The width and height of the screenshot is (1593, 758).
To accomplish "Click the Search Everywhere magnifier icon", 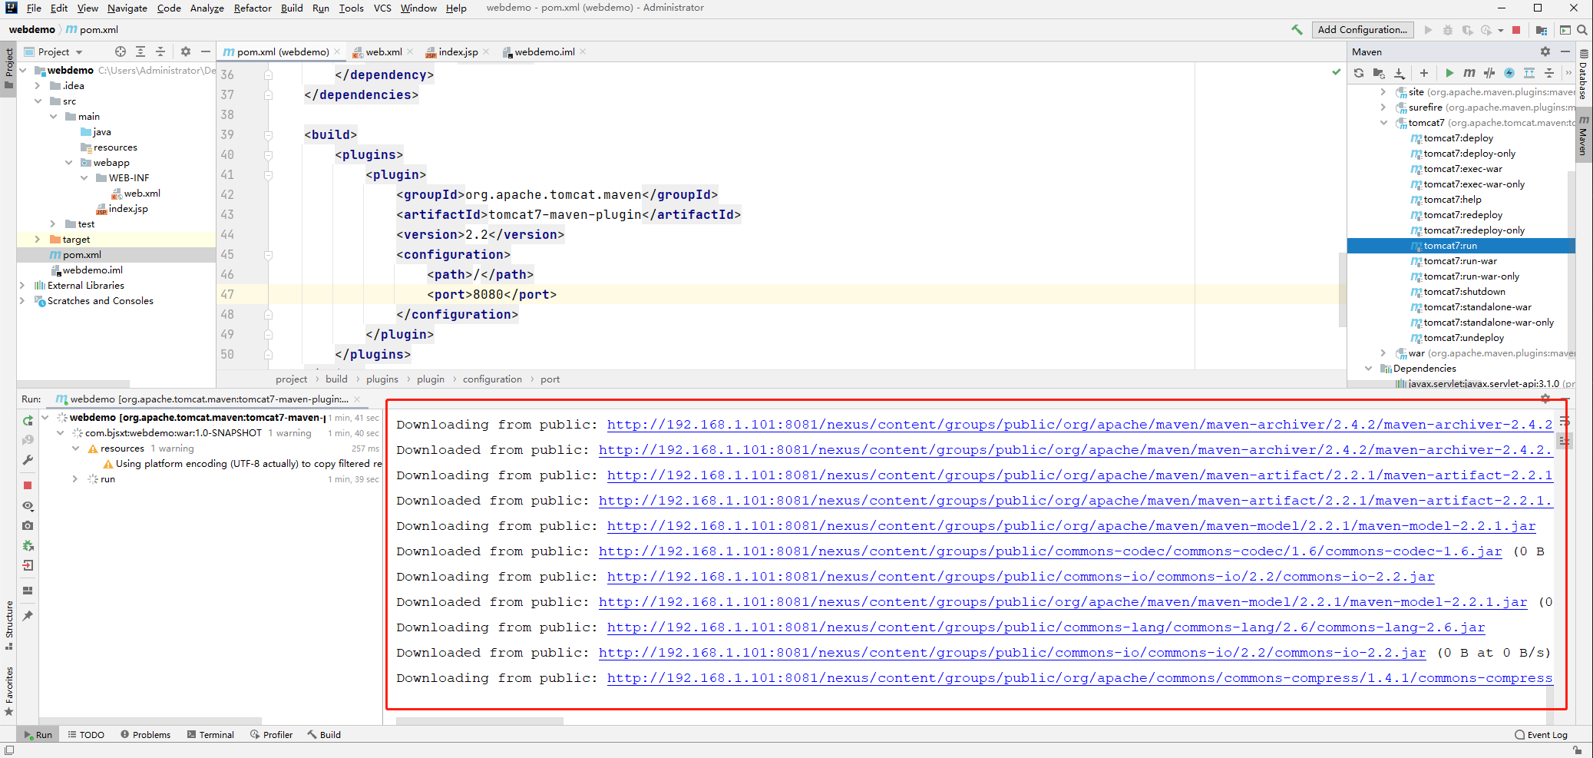I will tap(1582, 30).
